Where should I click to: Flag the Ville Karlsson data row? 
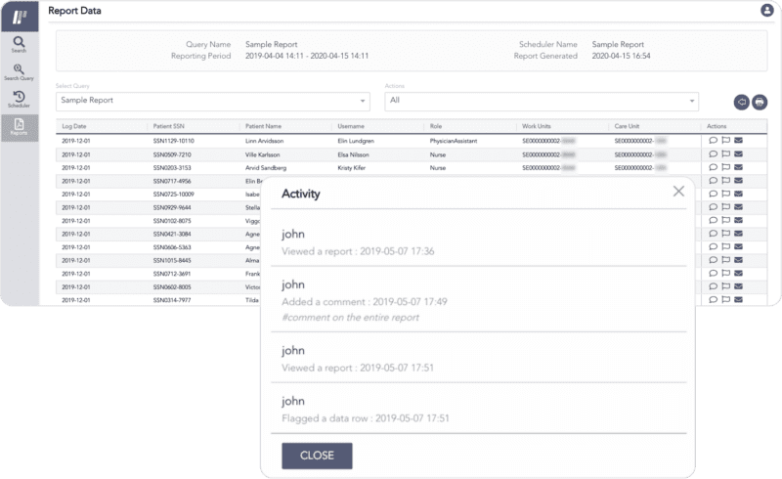tap(725, 154)
